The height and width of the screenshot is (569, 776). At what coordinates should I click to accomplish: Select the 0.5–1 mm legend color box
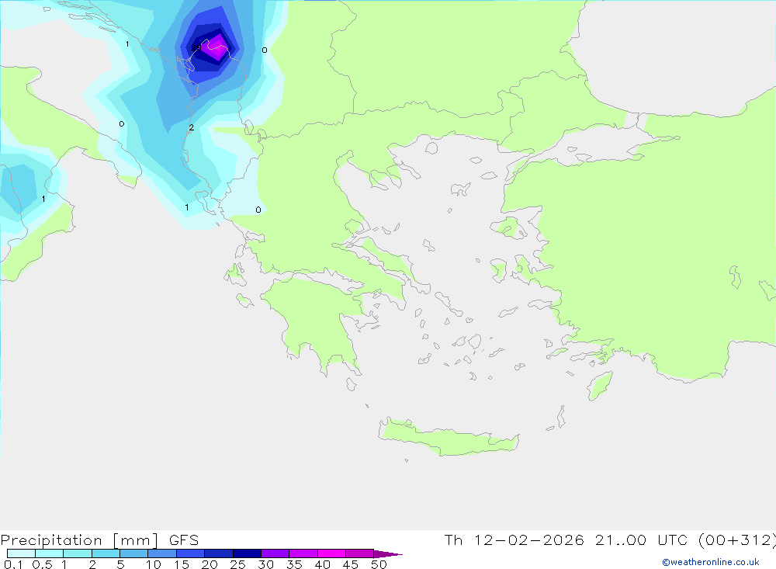coord(49,553)
